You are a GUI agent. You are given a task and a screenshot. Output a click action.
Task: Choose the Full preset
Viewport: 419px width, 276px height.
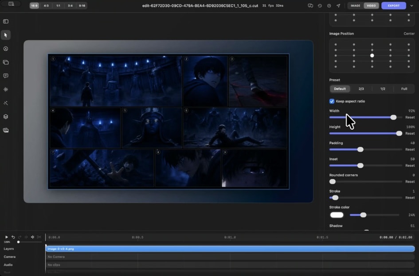[x=404, y=89]
